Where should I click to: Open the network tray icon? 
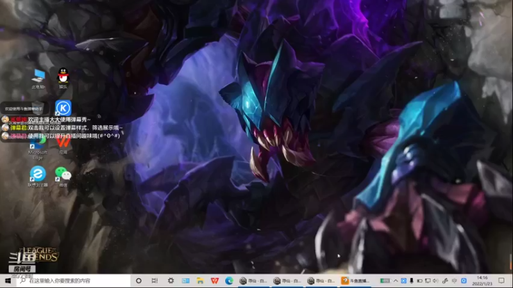click(x=428, y=280)
